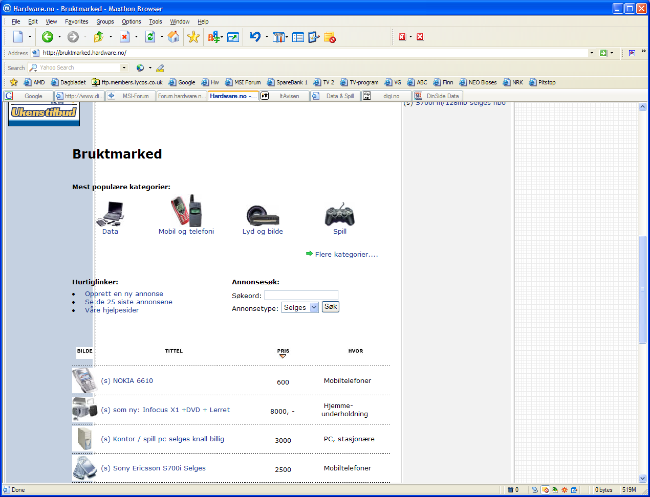Click the Søkeord input field
This screenshot has width=650, height=497.
point(301,295)
